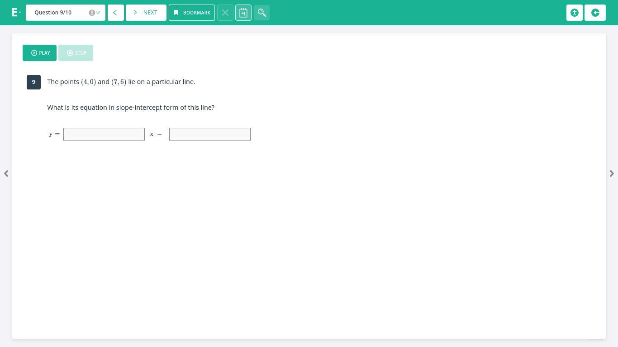Play the question audio
This screenshot has height=347, width=618.
(x=39, y=53)
